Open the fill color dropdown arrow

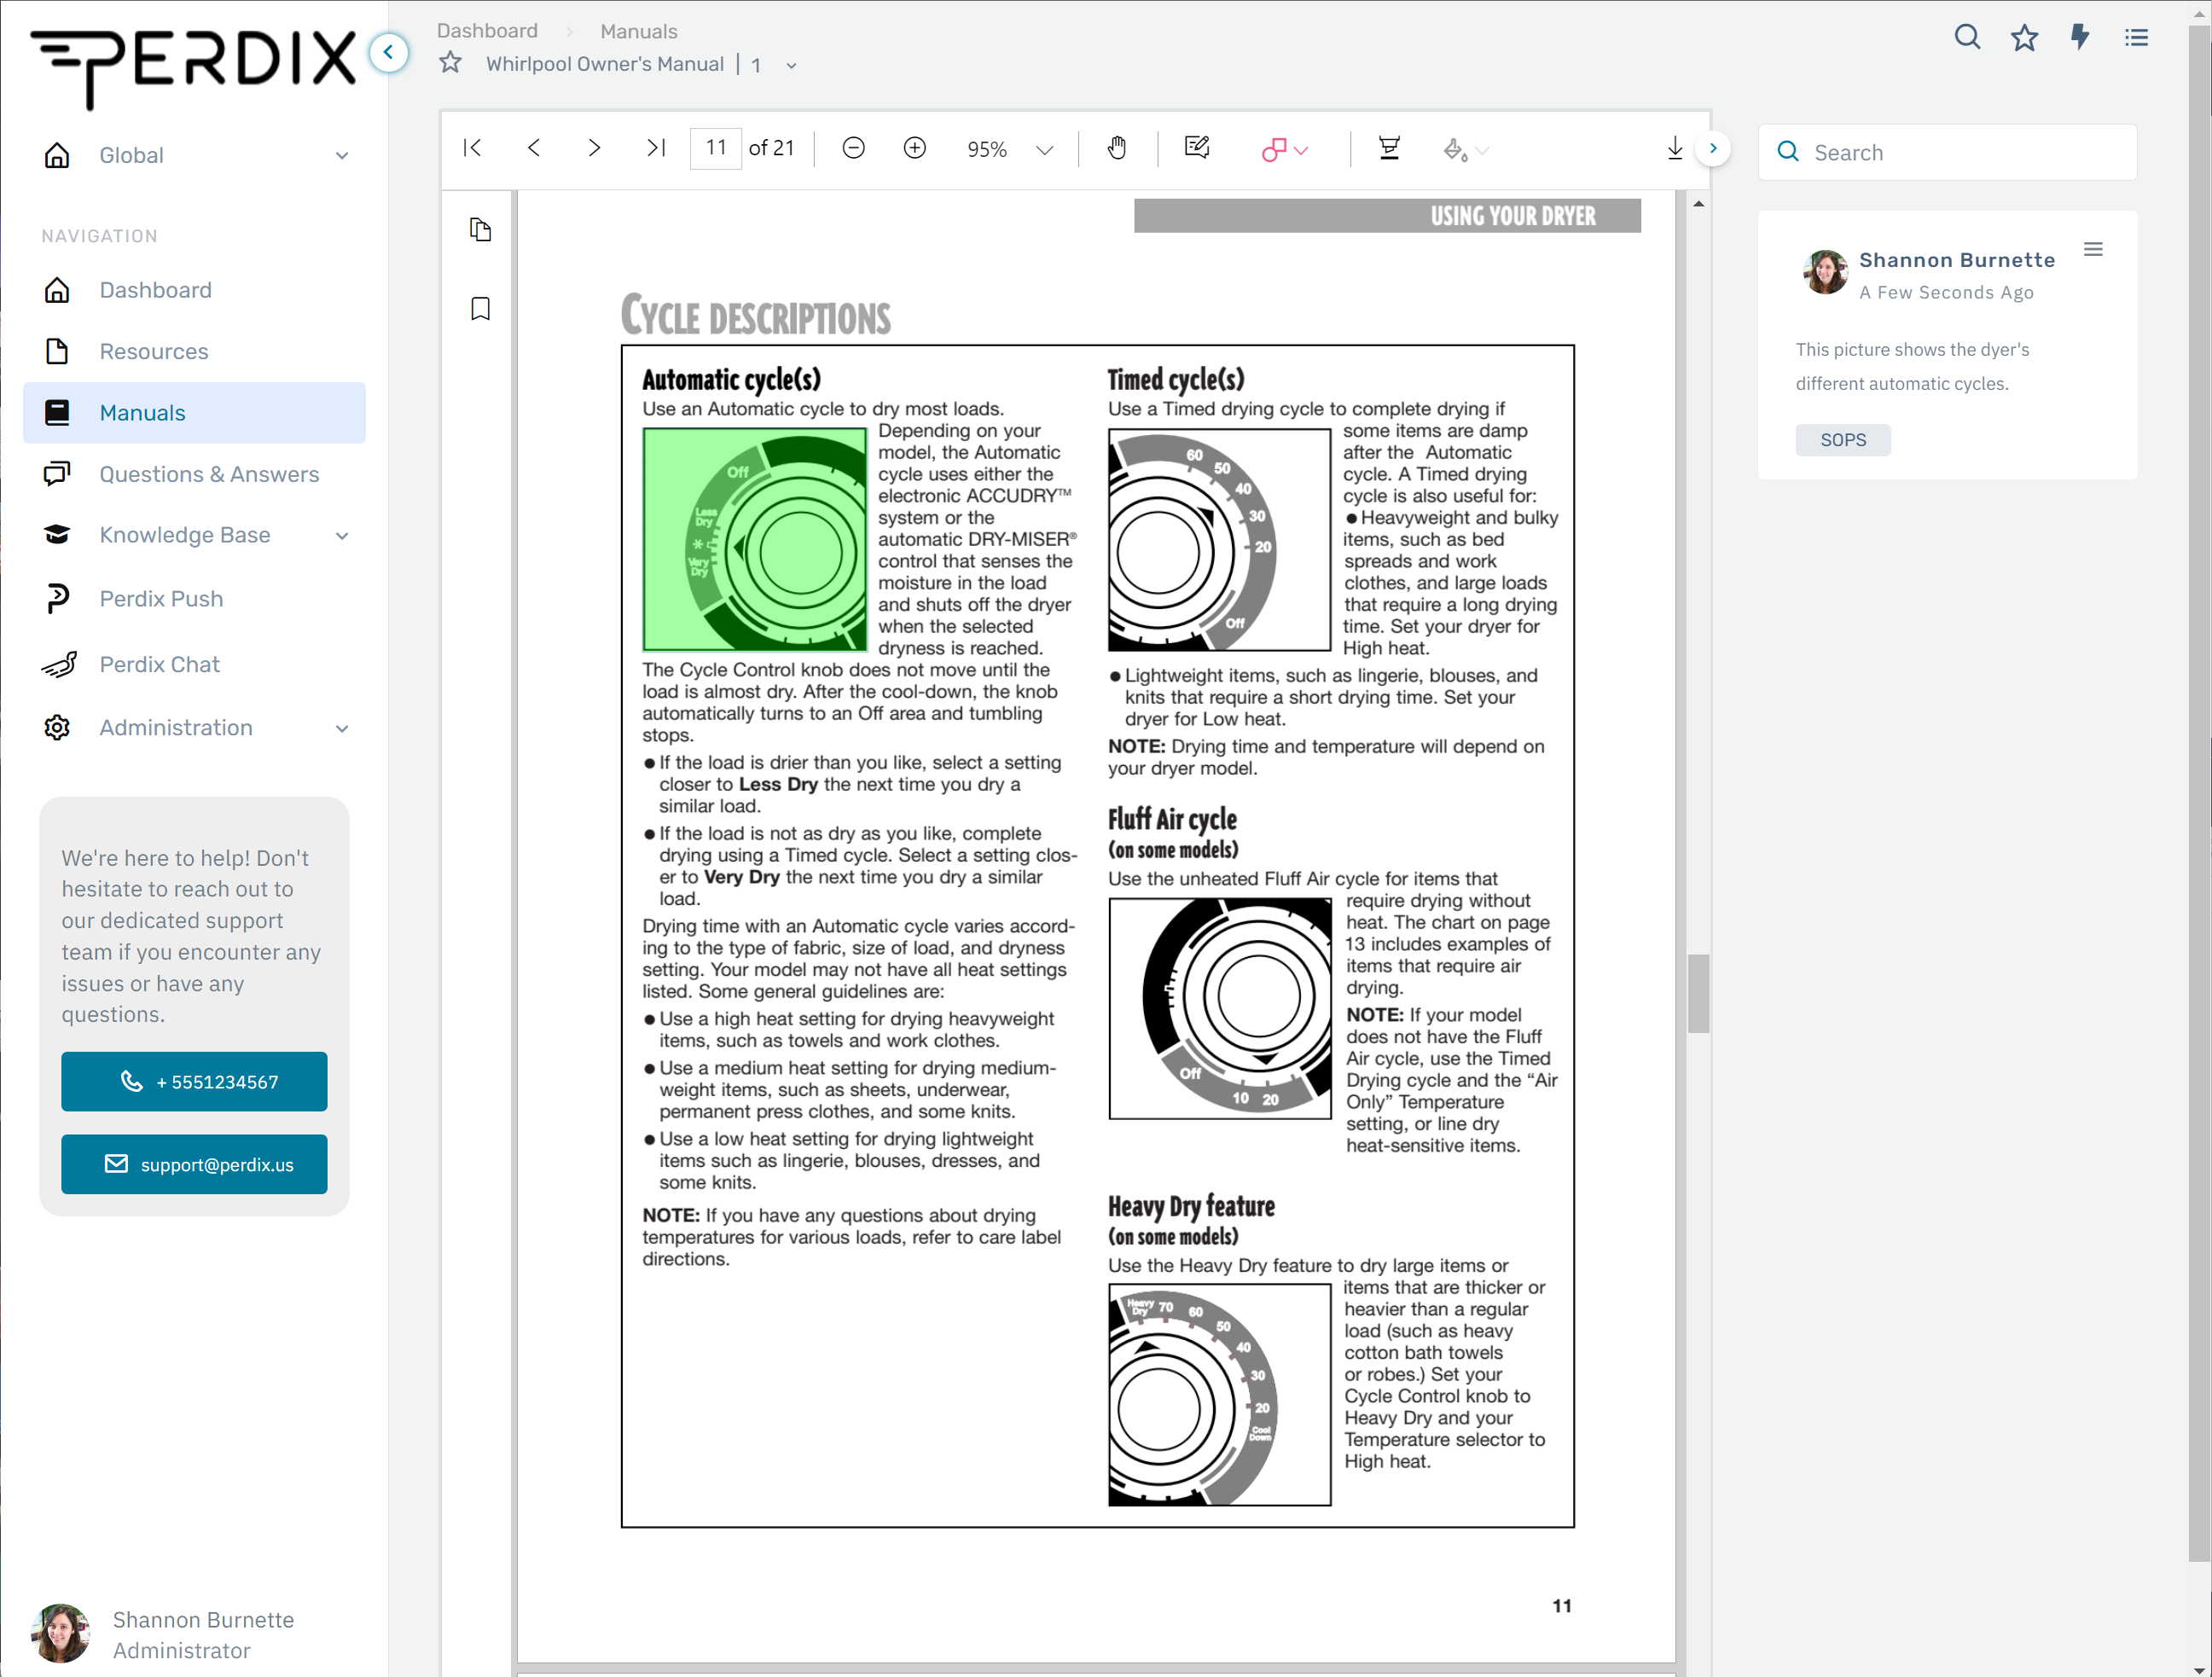[1482, 151]
